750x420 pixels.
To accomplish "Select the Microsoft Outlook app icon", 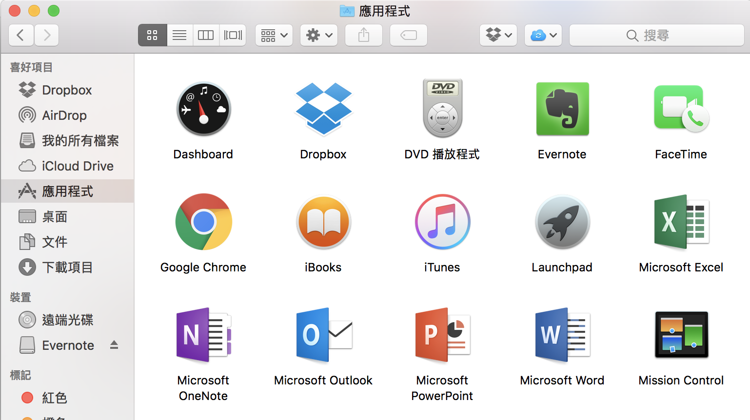I will [x=323, y=335].
